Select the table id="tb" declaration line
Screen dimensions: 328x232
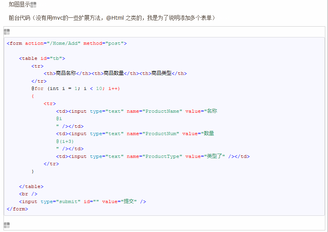tap(40, 58)
